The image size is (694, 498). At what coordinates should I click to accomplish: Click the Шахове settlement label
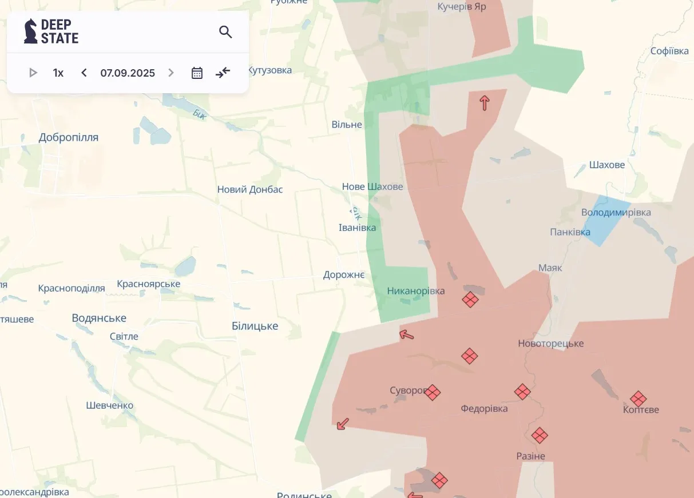tap(607, 165)
